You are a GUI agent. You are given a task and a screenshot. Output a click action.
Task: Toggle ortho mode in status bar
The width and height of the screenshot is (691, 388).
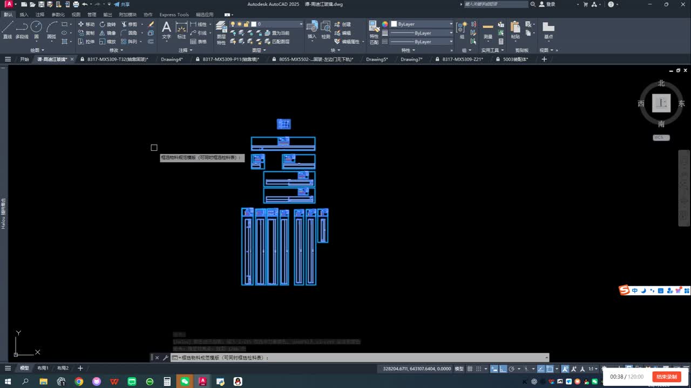[x=503, y=369]
